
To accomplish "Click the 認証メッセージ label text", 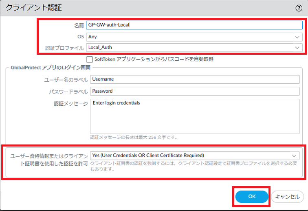I will pos(71,104).
